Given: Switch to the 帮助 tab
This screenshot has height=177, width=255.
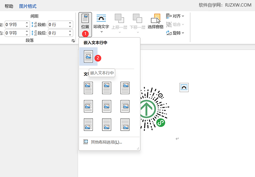Looking at the screenshot, I should click(x=9, y=6).
